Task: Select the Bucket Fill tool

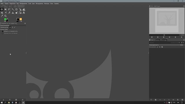Action: tap(2, 13)
